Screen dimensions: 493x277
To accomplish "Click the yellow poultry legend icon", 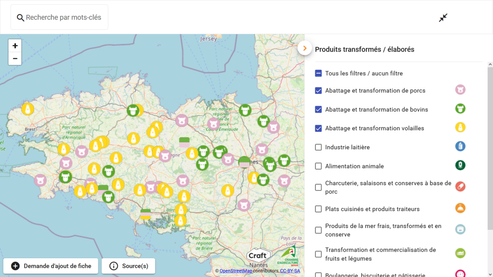I will point(460,127).
